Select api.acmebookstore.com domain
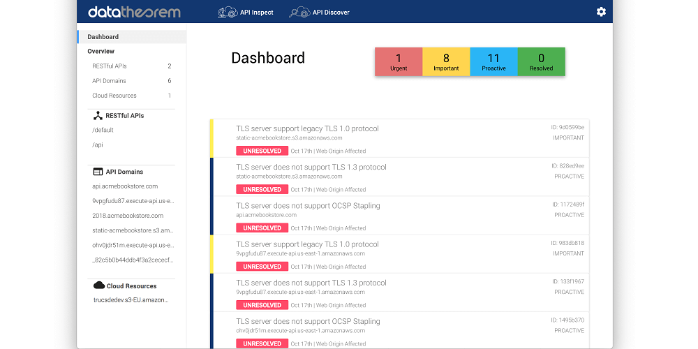The image size is (698, 349). click(125, 186)
